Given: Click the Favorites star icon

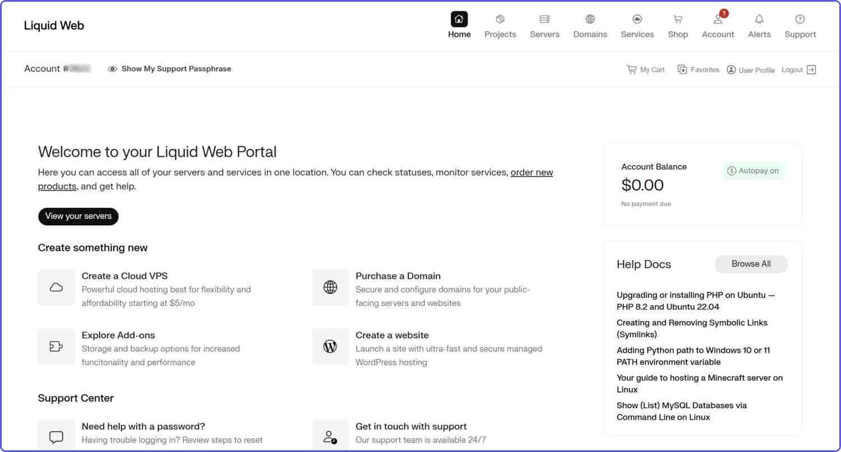Looking at the screenshot, I should point(682,69).
